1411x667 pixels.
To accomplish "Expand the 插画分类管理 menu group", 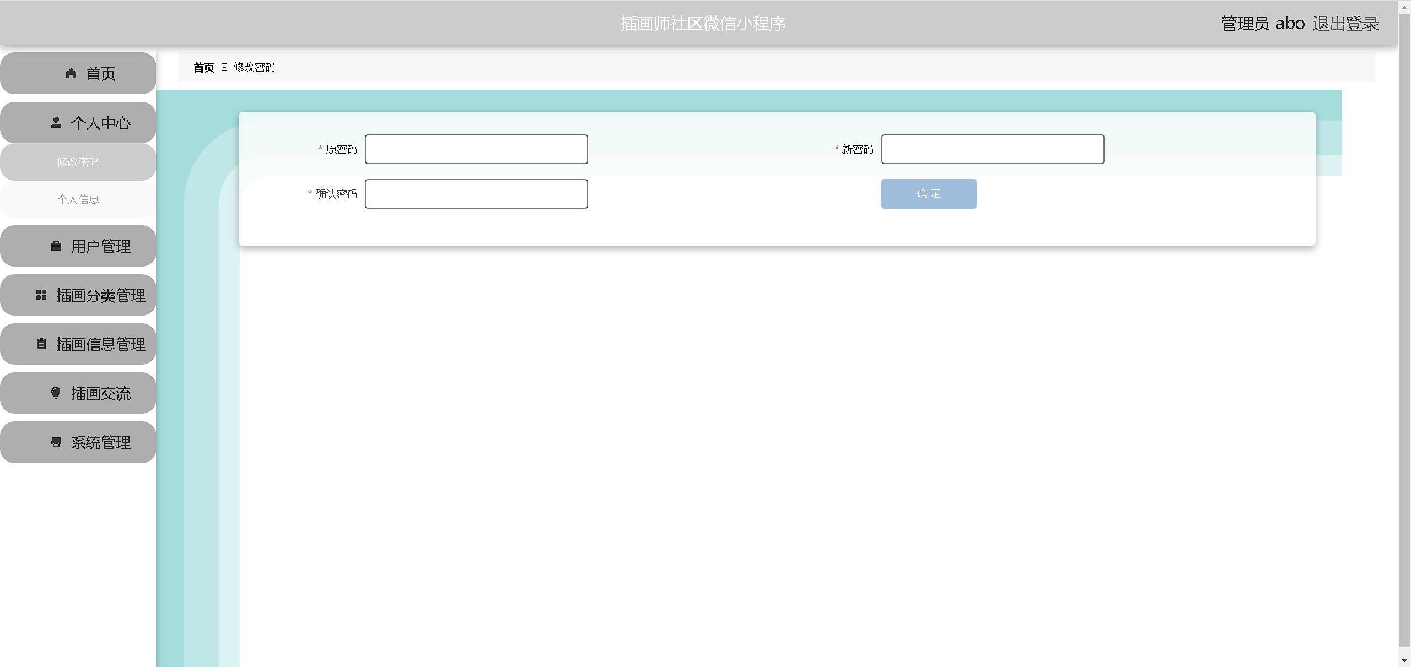I will click(101, 295).
